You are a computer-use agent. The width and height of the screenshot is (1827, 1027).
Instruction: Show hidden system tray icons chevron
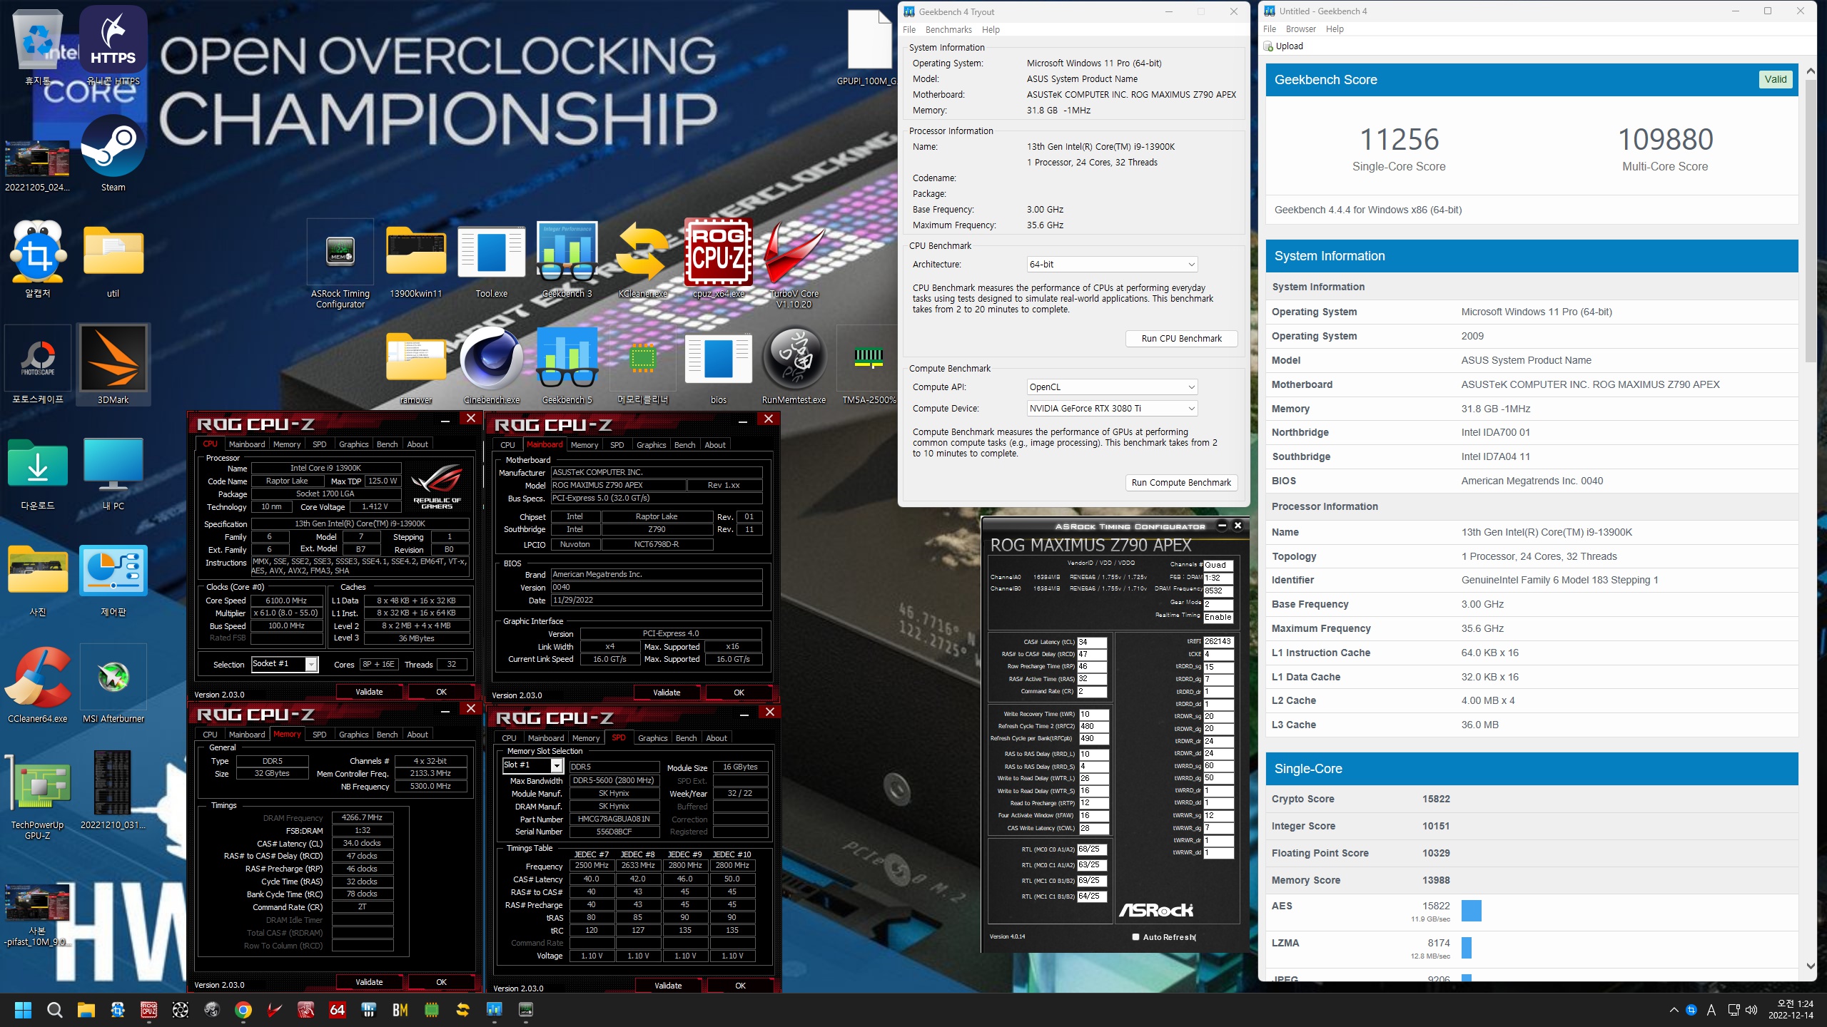pyautogui.click(x=1674, y=1010)
